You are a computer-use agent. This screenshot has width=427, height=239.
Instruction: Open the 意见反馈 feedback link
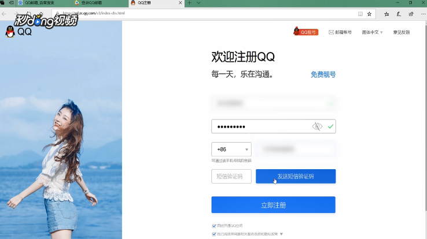pyautogui.click(x=402, y=32)
